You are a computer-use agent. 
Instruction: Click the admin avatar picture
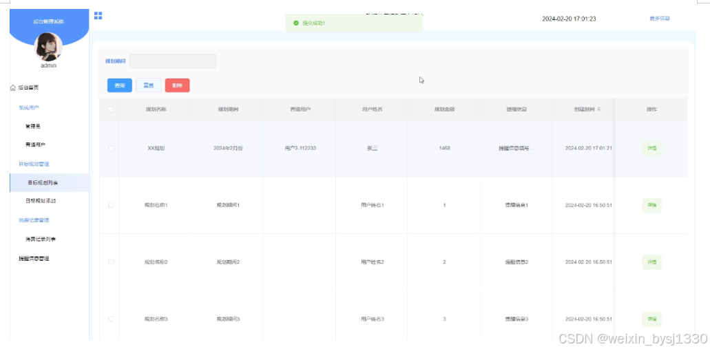[x=48, y=47]
